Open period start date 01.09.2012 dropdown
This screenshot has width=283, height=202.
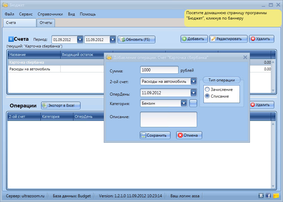click(80, 39)
